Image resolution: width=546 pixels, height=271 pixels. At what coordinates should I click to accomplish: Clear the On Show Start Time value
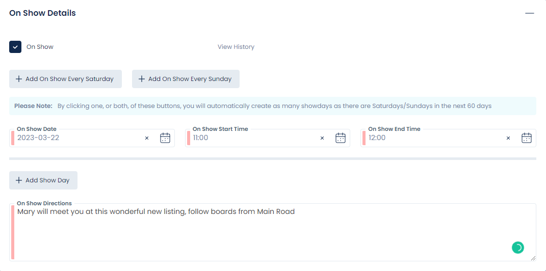tap(322, 138)
